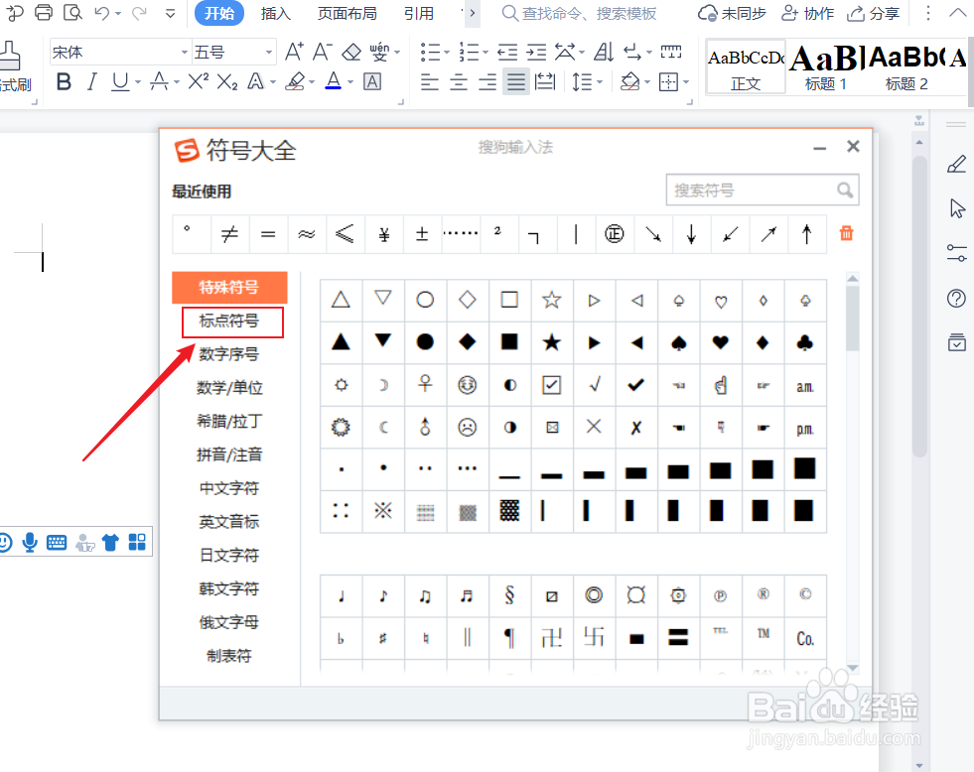Click the symbol search input field

(755, 190)
